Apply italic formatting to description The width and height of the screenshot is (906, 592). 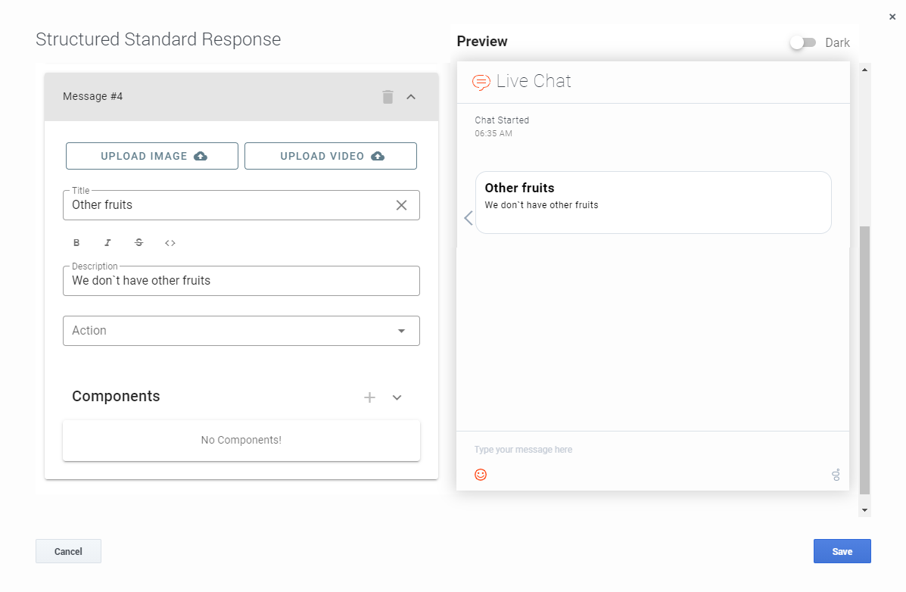[107, 243]
